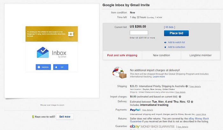Image resolution: width=223 pixels, height=130 pixels.
Task: Open the eBay Money Back Guarantee link in Returns
Action: [x=169, y=120]
